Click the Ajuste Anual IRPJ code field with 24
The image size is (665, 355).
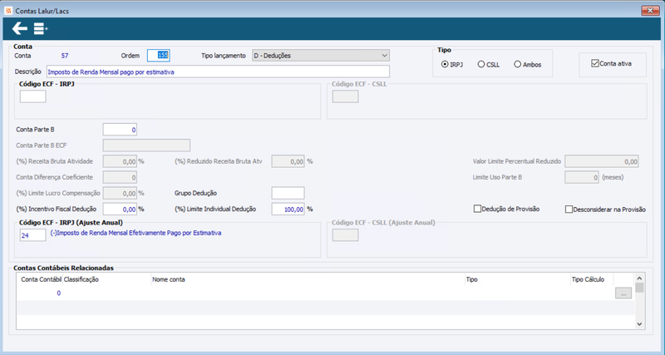tap(32, 235)
